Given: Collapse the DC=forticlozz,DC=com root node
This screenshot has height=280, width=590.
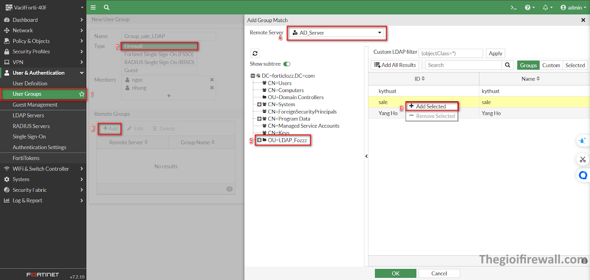Looking at the screenshot, I should click(253, 76).
